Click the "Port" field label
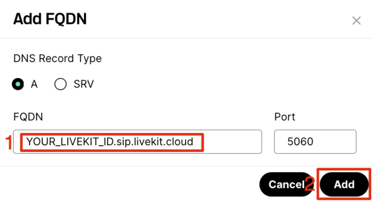The height and width of the screenshot is (211, 385). [284, 117]
